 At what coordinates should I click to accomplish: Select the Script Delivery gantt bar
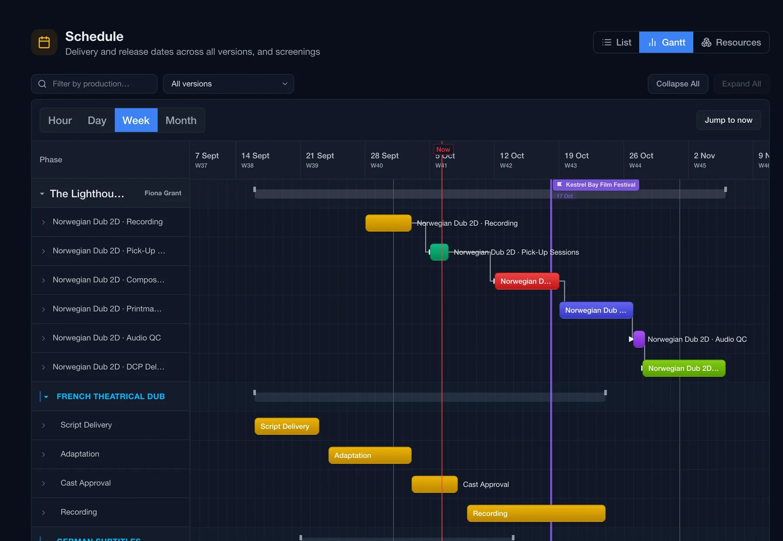point(287,426)
